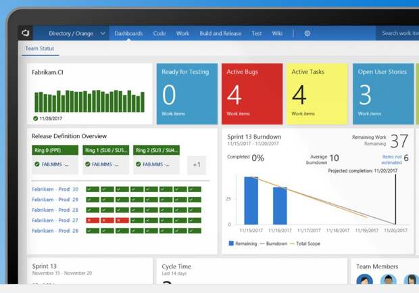Image resolution: width=419 pixels, height=293 pixels.
Task: Open release Fabrikam - Prod 27
Action: click(55, 220)
